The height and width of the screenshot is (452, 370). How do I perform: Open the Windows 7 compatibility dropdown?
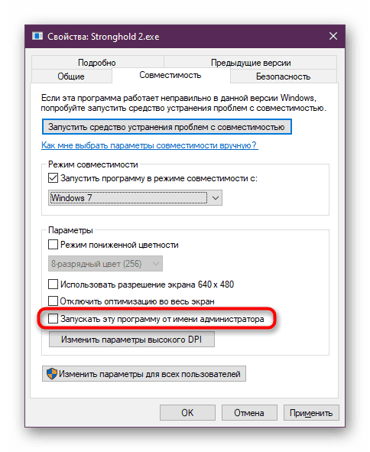[135, 198]
